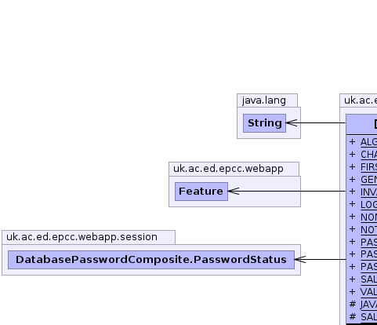Click the String class box
Image resolution: width=377 pixels, height=325 pixels.
tap(264, 123)
